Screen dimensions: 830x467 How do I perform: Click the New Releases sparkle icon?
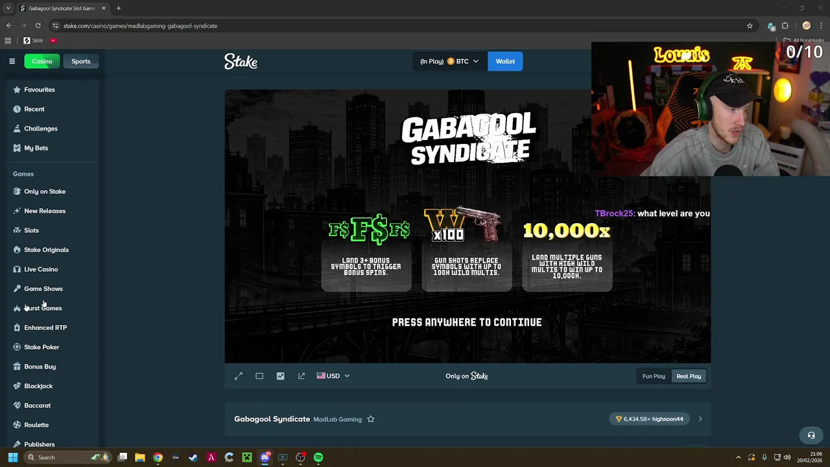pos(17,211)
